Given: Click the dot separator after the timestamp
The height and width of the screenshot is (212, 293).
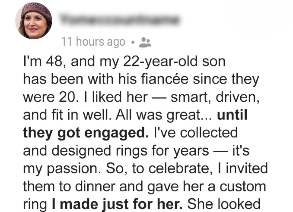Looking at the screenshot, I should (x=133, y=43).
